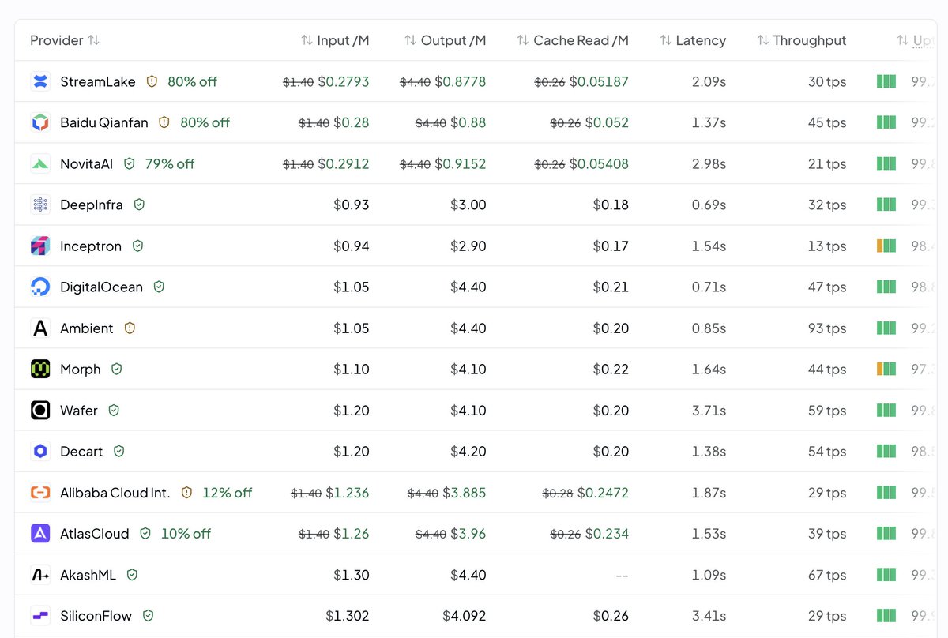Click the verified shield beside DigitalOcean
948x638 pixels.
click(159, 287)
